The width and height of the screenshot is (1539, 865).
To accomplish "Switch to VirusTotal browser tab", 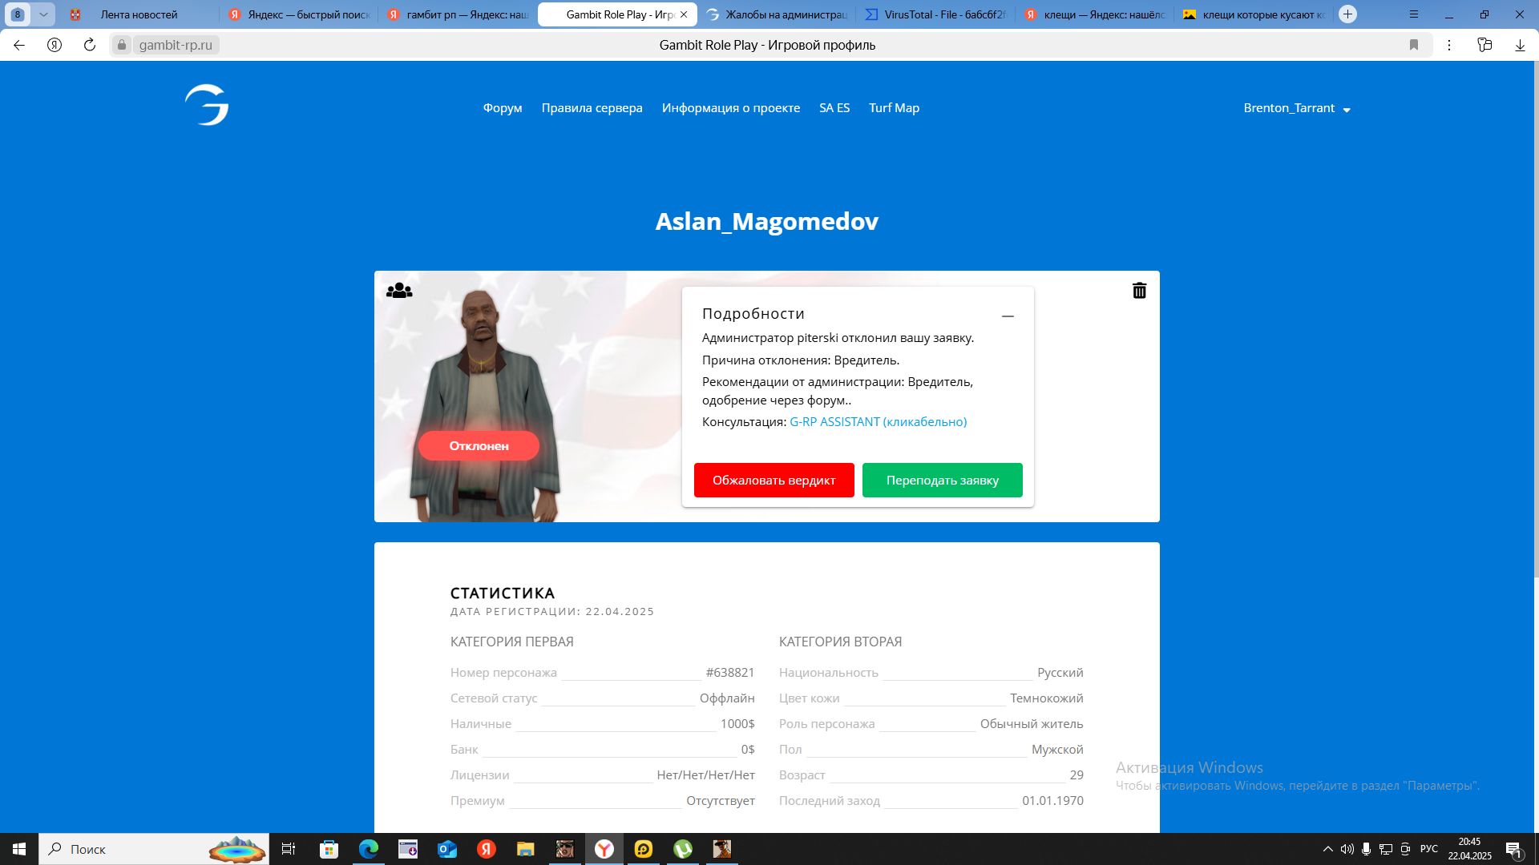I will point(936,14).
